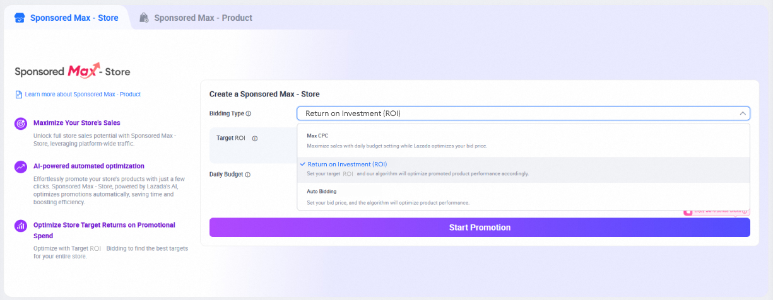Click checkmark beside Return on Investment option
773x300 pixels.
coord(303,164)
